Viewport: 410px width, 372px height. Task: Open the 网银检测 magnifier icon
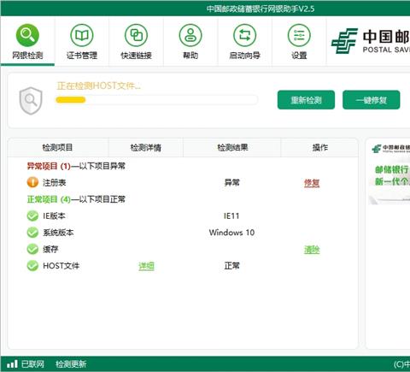(x=27, y=35)
